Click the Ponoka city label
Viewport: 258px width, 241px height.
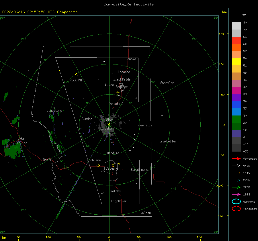(131, 59)
